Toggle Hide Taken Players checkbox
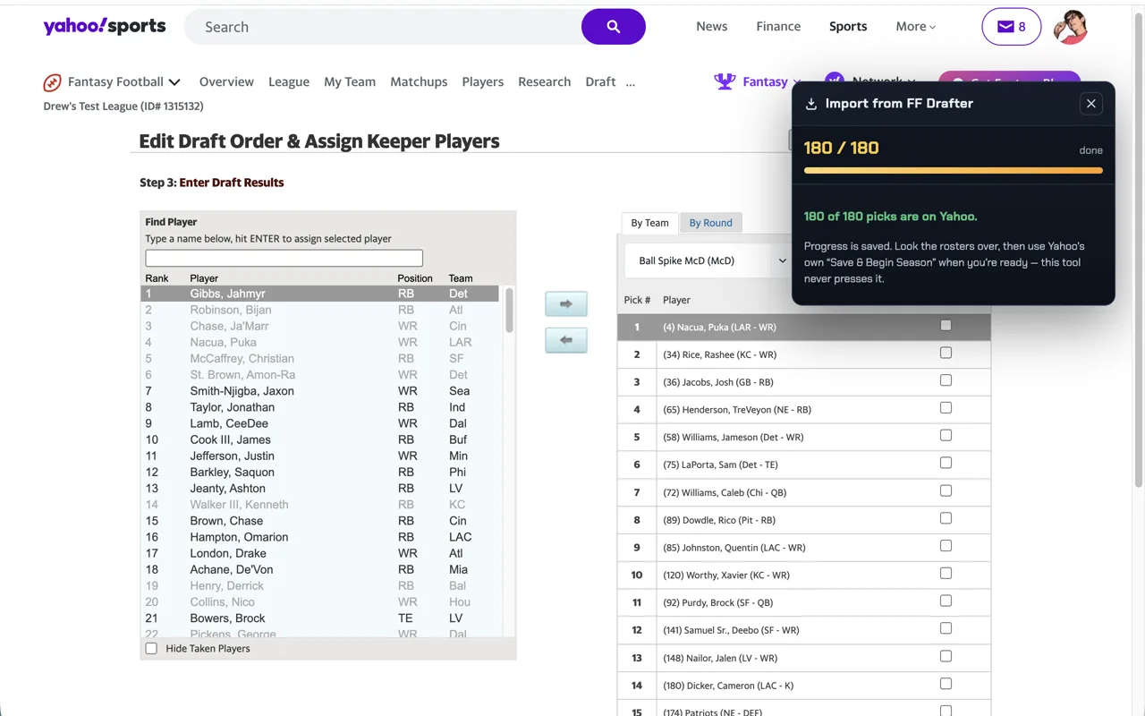1145x716 pixels. (x=151, y=649)
